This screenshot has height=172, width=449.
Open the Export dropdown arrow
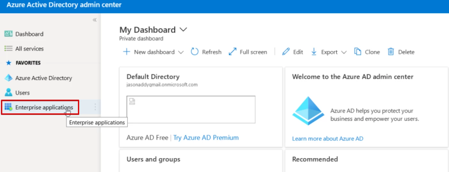pyautogui.click(x=344, y=52)
